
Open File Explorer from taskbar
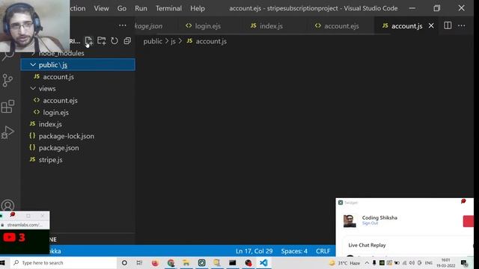coord(186,262)
